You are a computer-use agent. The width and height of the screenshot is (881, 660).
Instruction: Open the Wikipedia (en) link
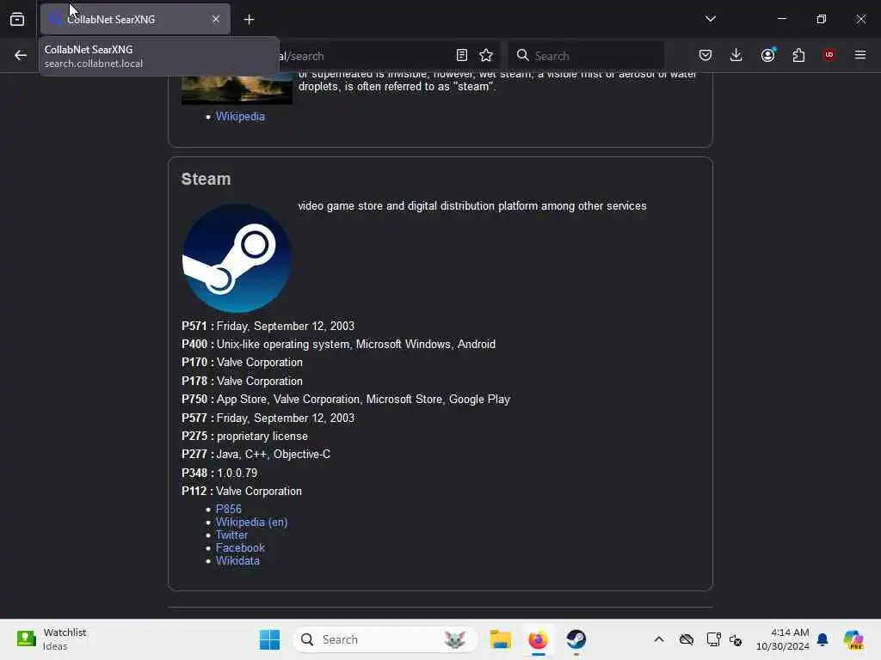coord(251,522)
